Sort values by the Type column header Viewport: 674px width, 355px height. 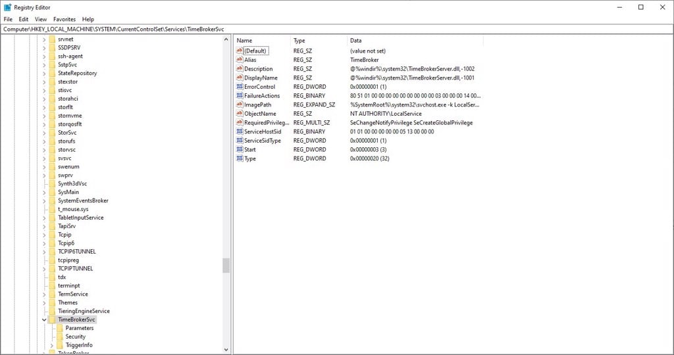pyautogui.click(x=319, y=40)
